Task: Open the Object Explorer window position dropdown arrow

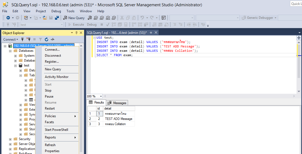Action: 72,33
